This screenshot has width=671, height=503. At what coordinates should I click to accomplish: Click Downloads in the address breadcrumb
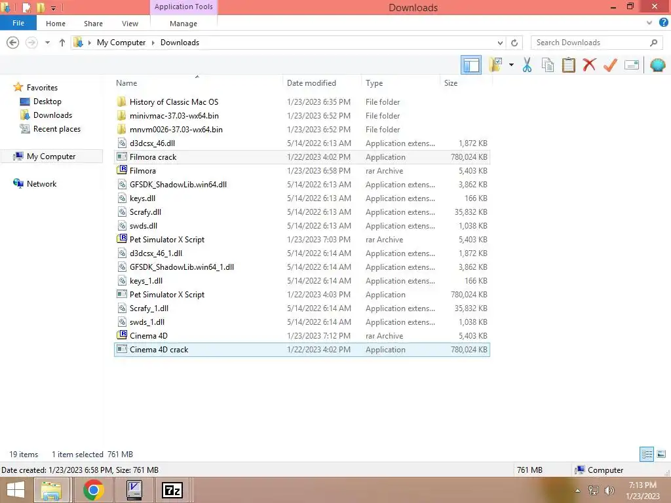[180, 43]
